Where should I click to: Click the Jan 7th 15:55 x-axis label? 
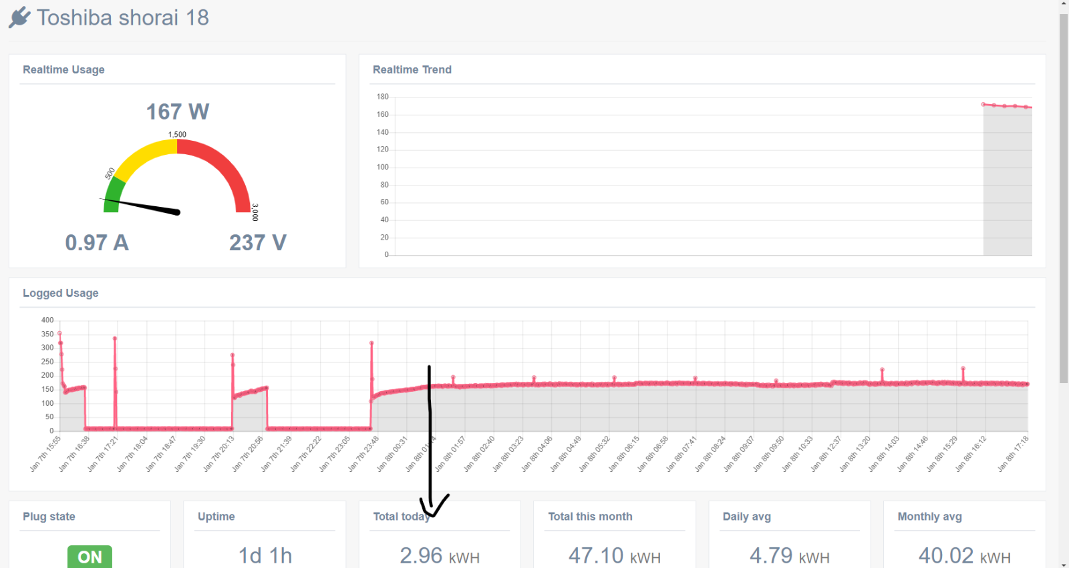click(x=46, y=453)
